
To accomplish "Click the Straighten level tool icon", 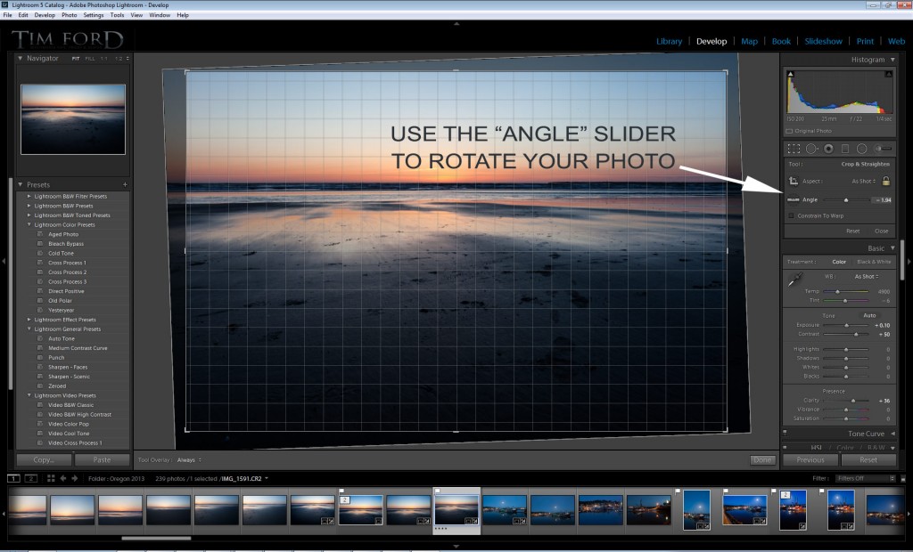I will [793, 200].
